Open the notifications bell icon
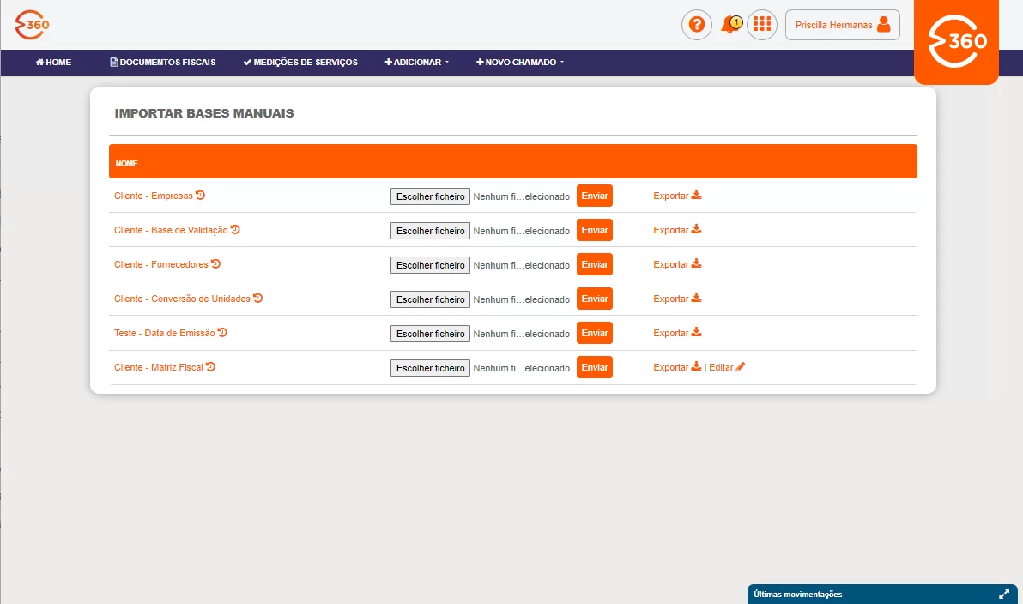Screen dimensions: 1023x604 pyautogui.click(x=730, y=25)
